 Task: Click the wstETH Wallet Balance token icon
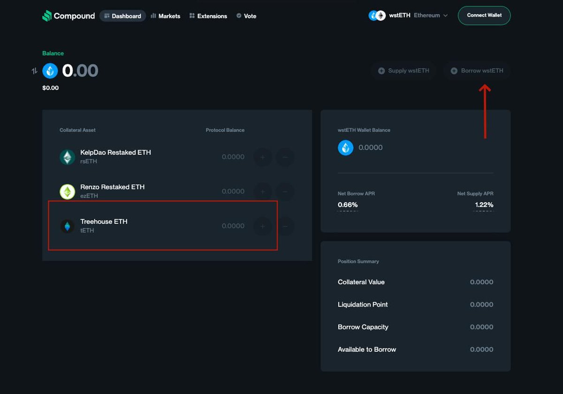tap(346, 148)
